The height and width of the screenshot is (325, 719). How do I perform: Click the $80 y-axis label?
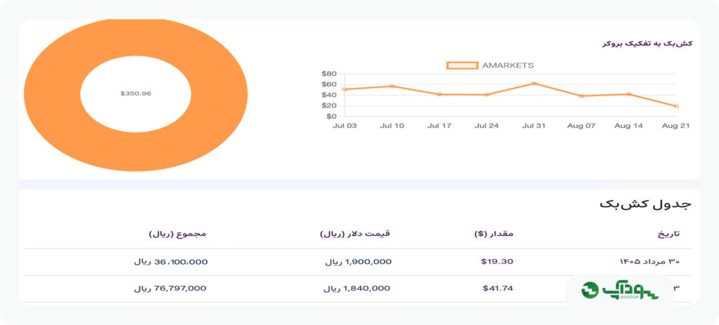coord(329,74)
